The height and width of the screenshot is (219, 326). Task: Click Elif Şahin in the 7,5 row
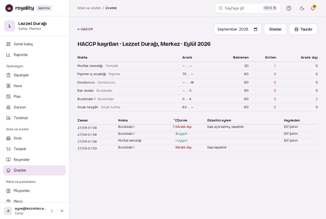pyautogui.click(x=291, y=127)
